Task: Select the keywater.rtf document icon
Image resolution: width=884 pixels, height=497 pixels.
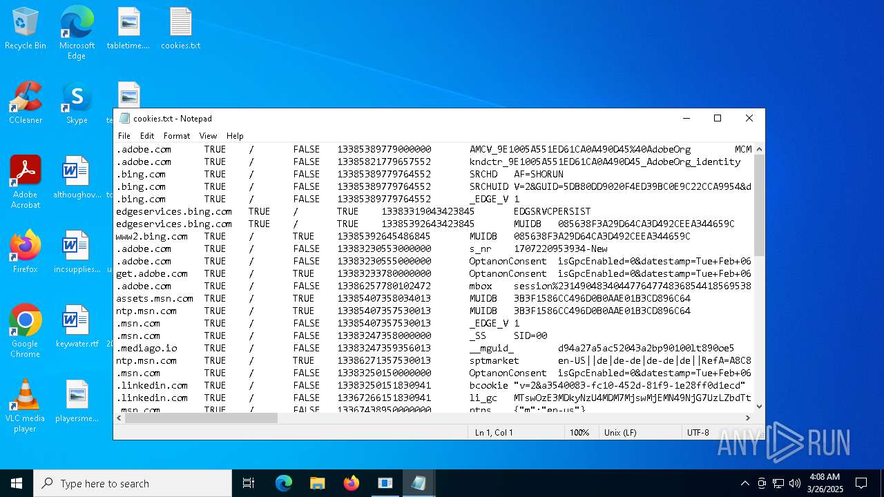Action: pyautogui.click(x=77, y=327)
